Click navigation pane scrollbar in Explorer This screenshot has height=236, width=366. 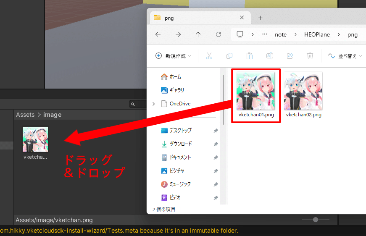[223, 100]
